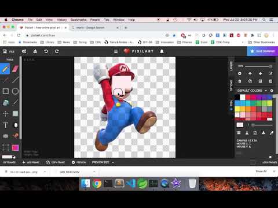278x208 pixels.
Task: Click the rename layer pencil icon
Action: (x=270, y=73)
